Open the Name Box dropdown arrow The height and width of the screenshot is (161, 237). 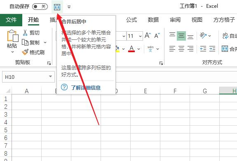tap(51, 77)
